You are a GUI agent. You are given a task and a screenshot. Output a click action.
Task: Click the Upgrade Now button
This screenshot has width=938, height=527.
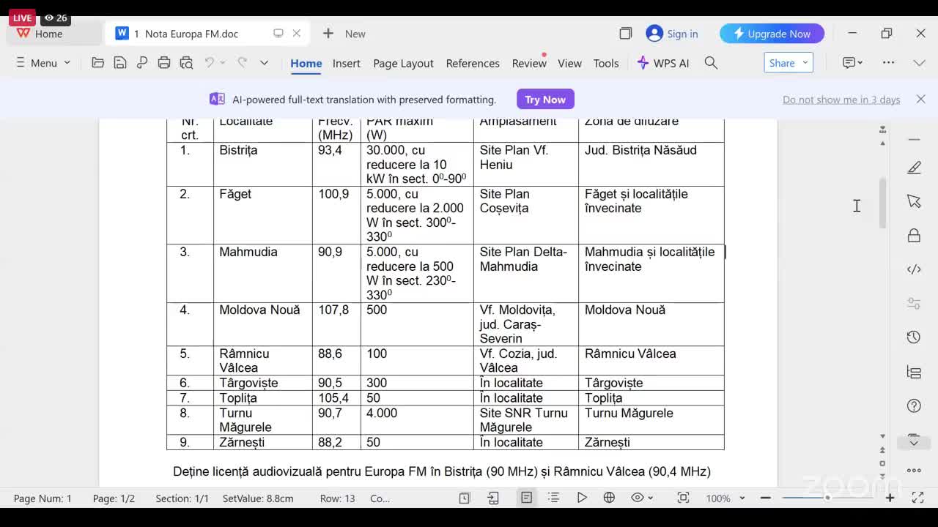click(x=772, y=34)
